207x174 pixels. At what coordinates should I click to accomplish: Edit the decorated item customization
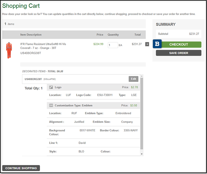pyautogui.click(x=133, y=79)
